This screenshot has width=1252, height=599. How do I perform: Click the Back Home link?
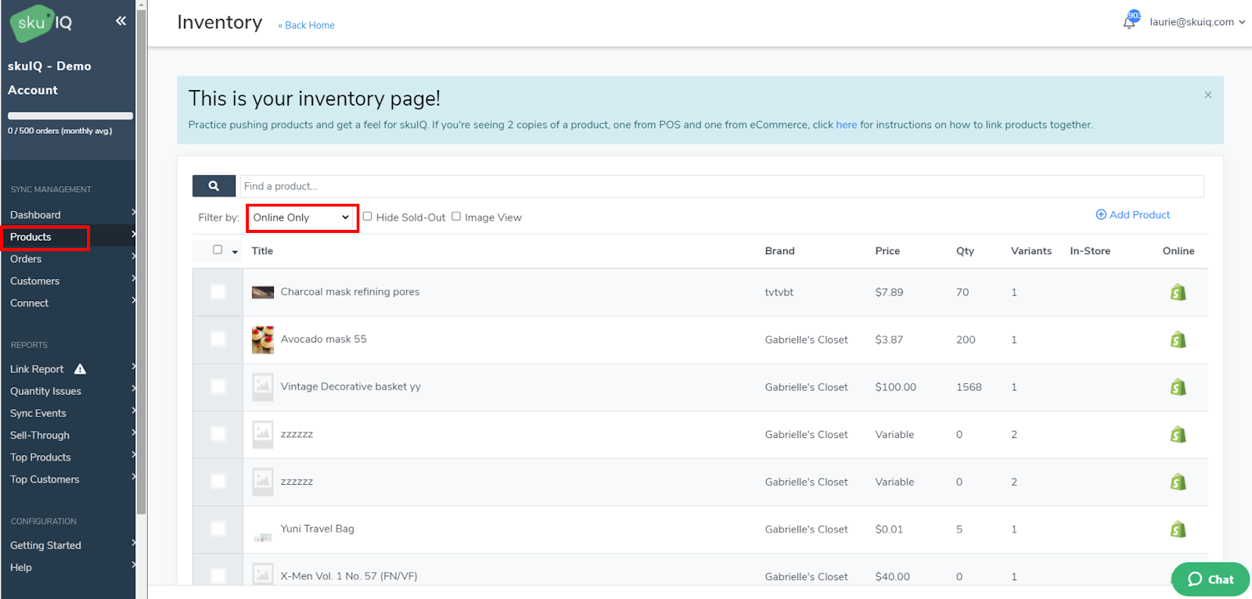(x=307, y=25)
